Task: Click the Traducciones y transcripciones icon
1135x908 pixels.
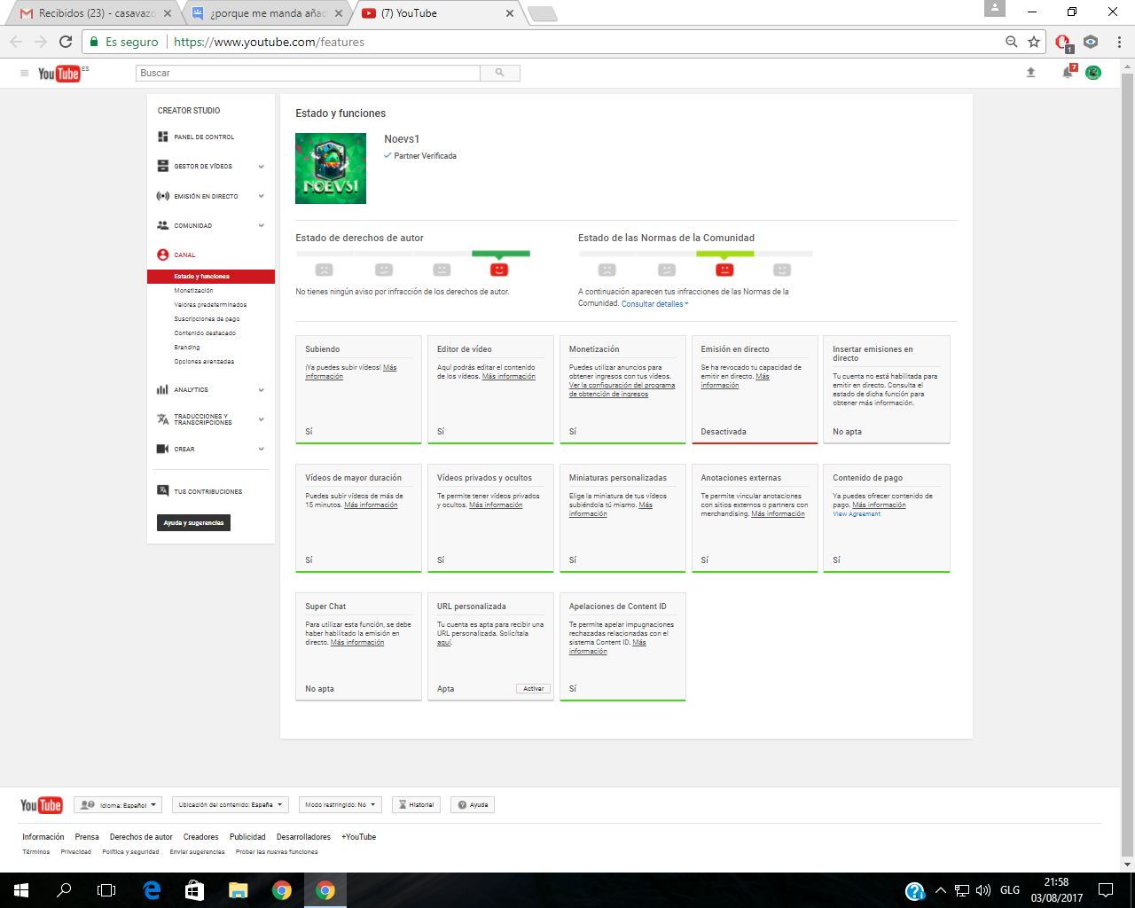Action: coord(162,419)
